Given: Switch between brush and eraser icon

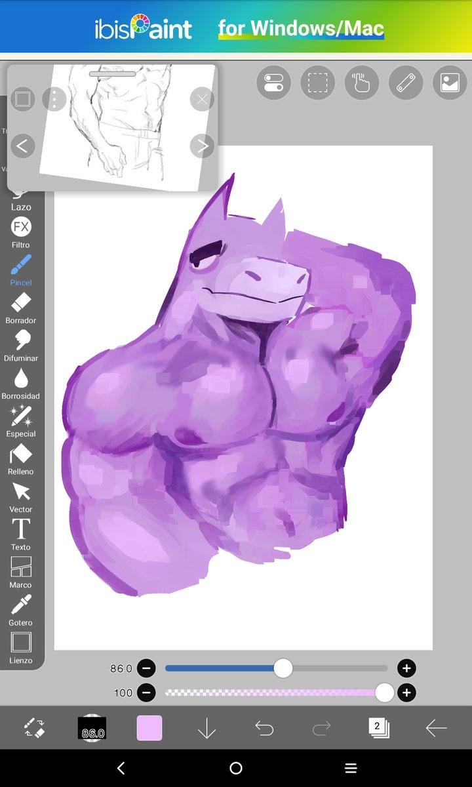Looking at the screenshot, I should 33,728.
